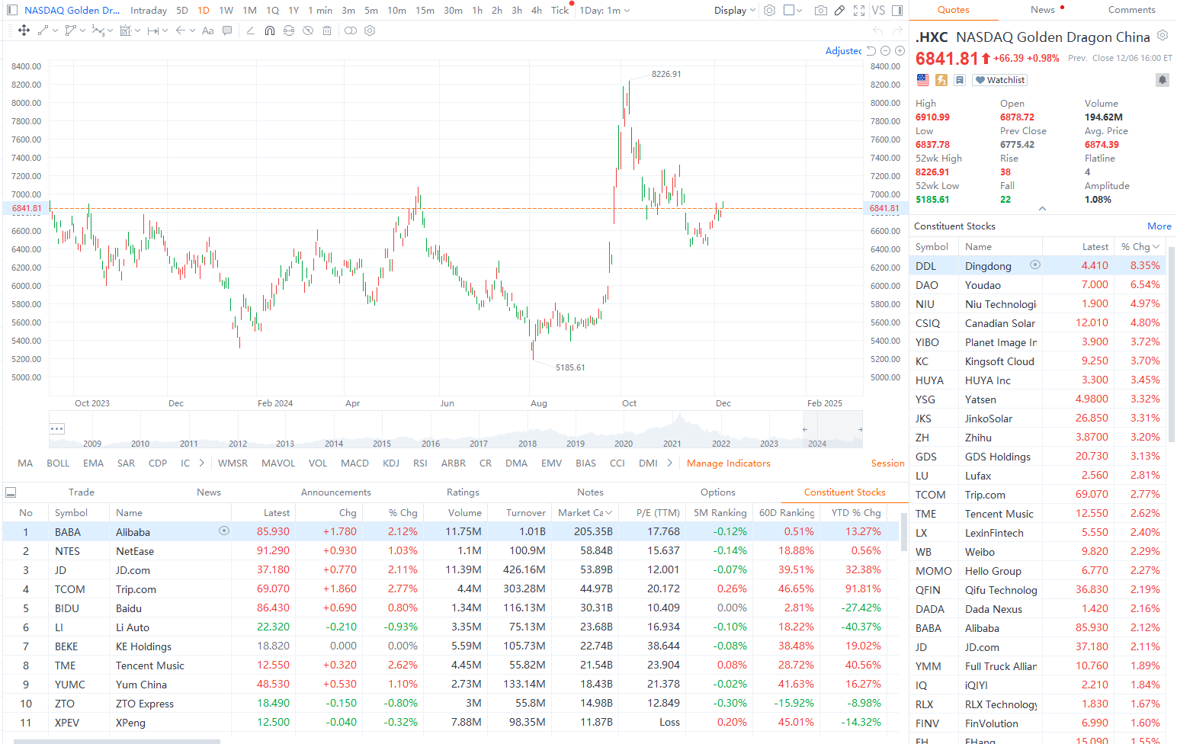This screenshot has height=744, width=1177.
Task: Click Manage Indicators link
Action: click(x=728, y=463)
